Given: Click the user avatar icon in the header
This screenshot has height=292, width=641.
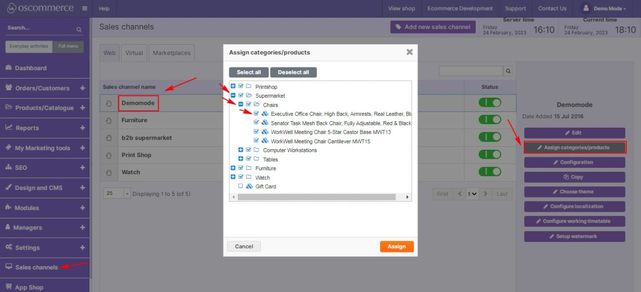Looking at the screenshot, I should pos(585,9).
